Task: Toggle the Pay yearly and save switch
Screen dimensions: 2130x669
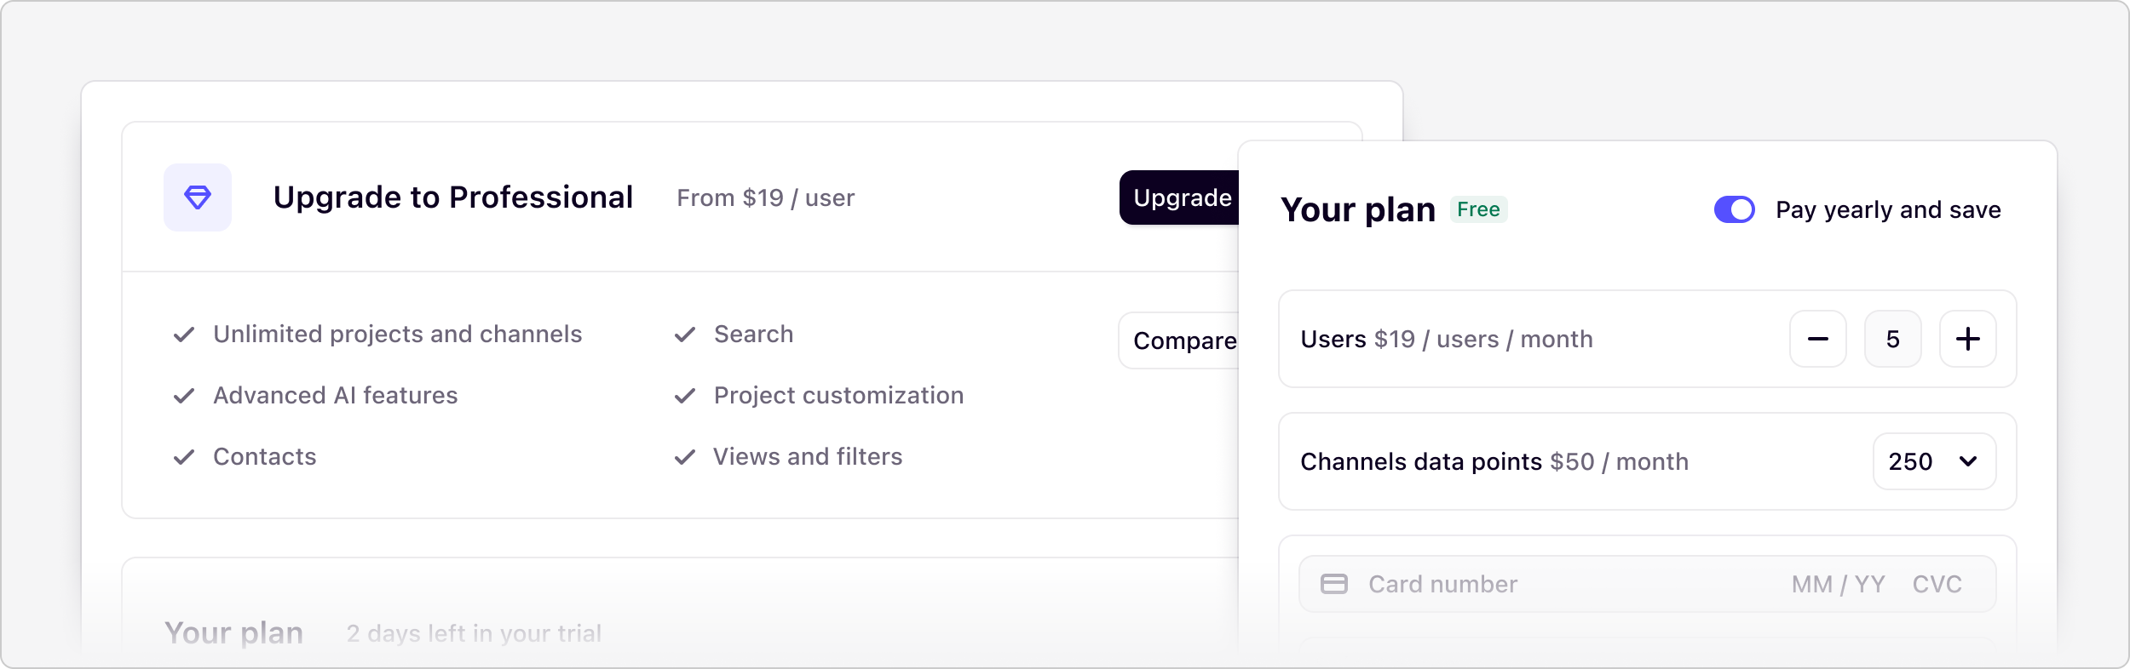Action: coord(1734,209)
